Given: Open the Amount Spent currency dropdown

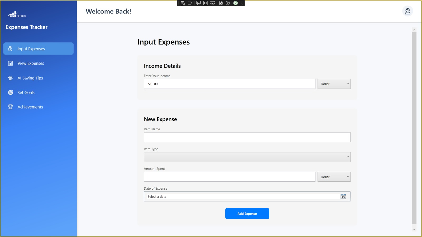Looking at the screenshot, I should (334, 177).
